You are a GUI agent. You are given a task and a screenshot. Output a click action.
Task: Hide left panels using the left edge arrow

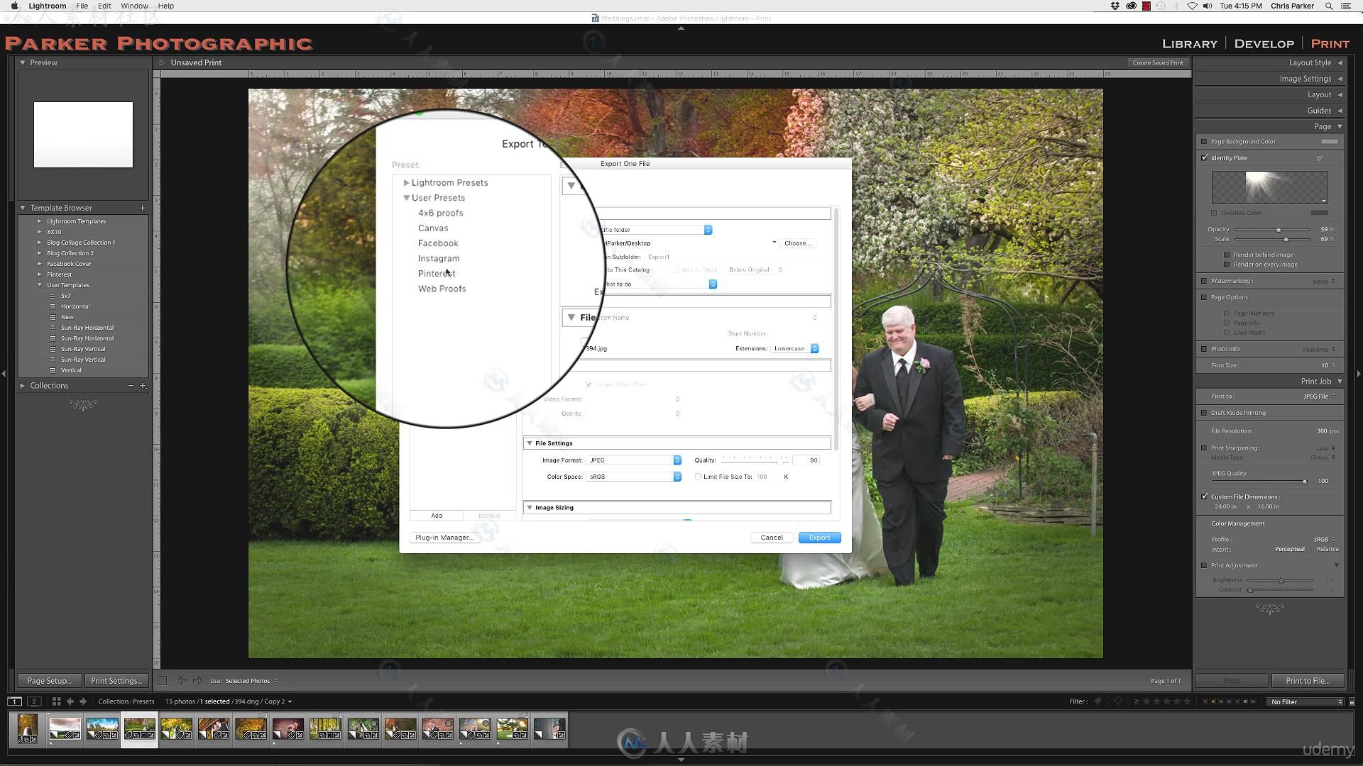tap(4, 374)
